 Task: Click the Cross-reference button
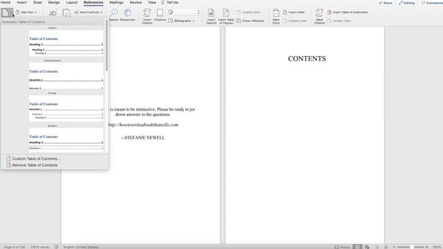pyautogui.click(x=251, y=21)
